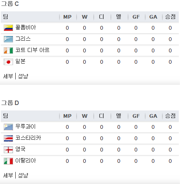Click the Greece flag icon

coord(8,39)
